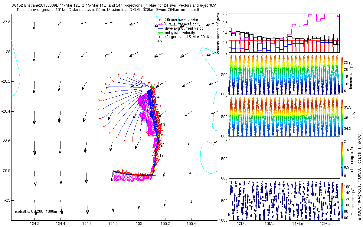Click the day 12 marker on glider track
This screenshot has width=363, height=227.
click(x=162, y=155)
